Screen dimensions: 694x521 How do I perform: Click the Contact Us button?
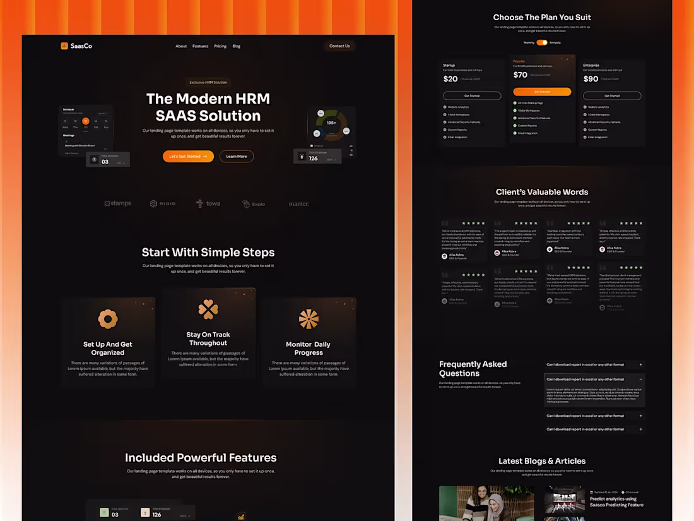[339, 45]
